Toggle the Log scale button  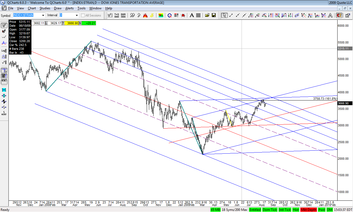(x=4, y=51)
